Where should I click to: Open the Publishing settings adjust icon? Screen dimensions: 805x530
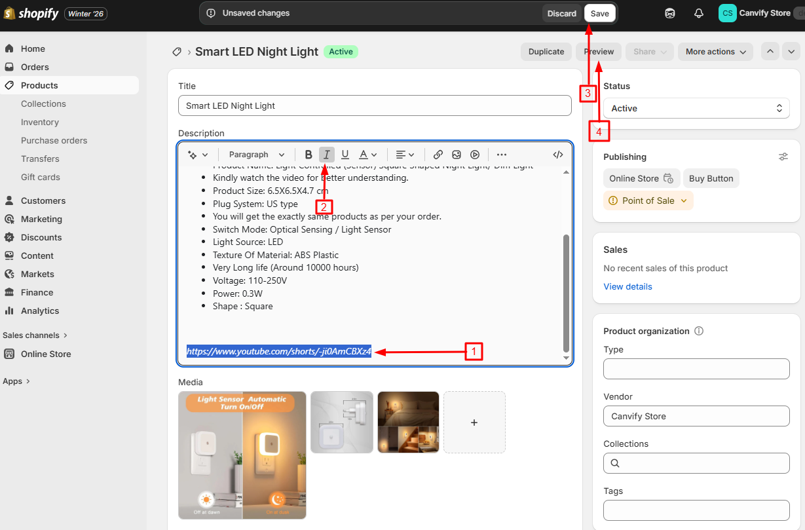click(783, 157)
